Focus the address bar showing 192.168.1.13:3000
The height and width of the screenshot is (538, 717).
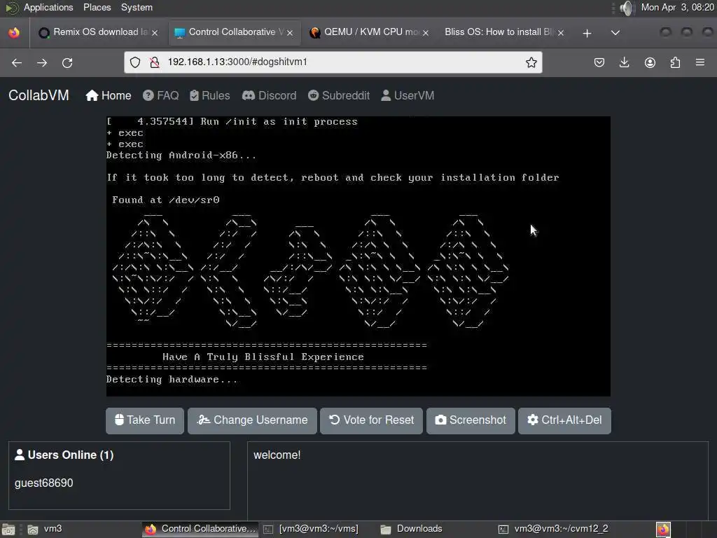(333, 62)
